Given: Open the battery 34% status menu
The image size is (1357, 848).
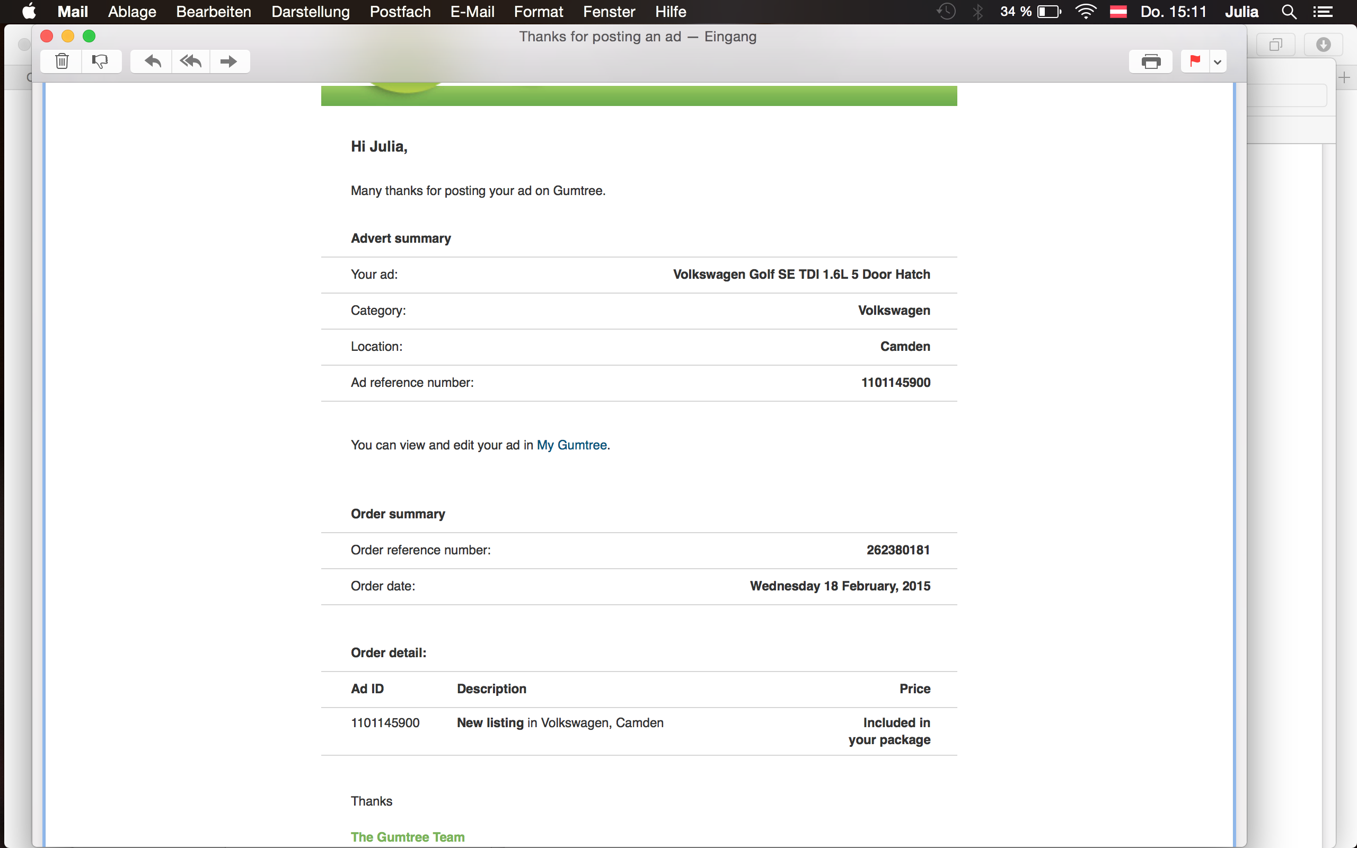Looking at the screenshot, I should [x=1030, y=12].
